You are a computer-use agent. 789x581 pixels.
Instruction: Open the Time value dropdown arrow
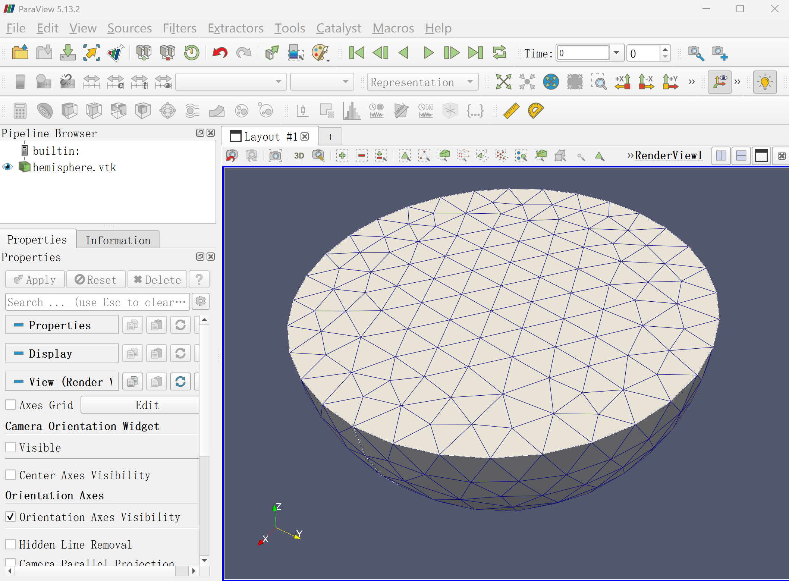pyautogui.click(x=616, y=53)
